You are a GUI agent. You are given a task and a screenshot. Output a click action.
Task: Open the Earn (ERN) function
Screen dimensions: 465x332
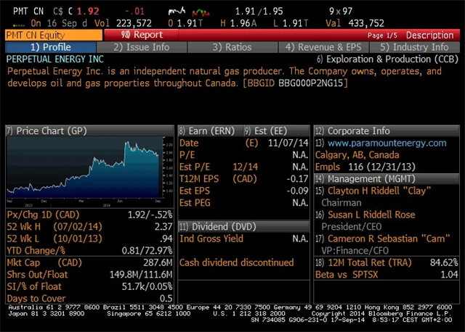pos(208,131)
